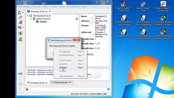Maximize the TeamSpeak 3 window
The image size is (174, 98).
click(101, 2)
